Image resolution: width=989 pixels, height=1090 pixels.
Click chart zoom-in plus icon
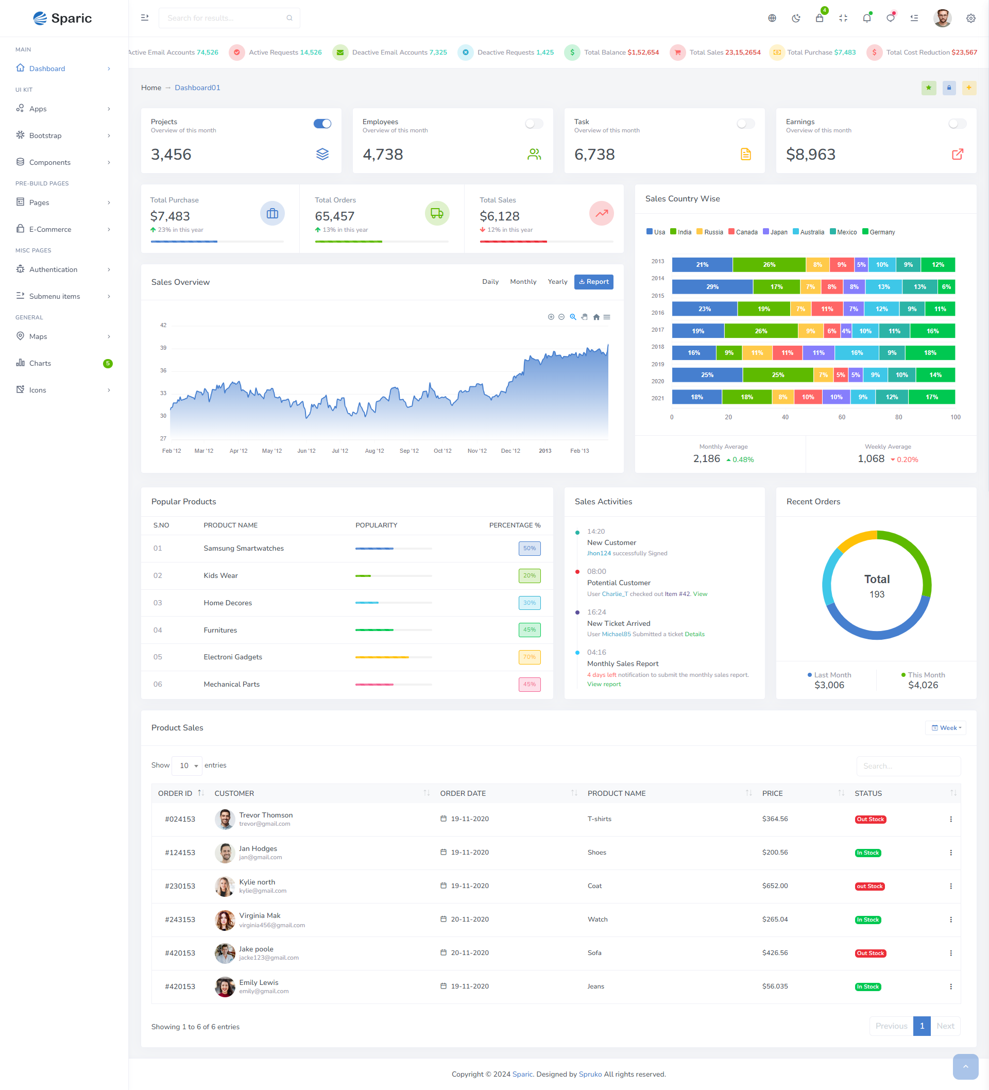click(551, 317)
